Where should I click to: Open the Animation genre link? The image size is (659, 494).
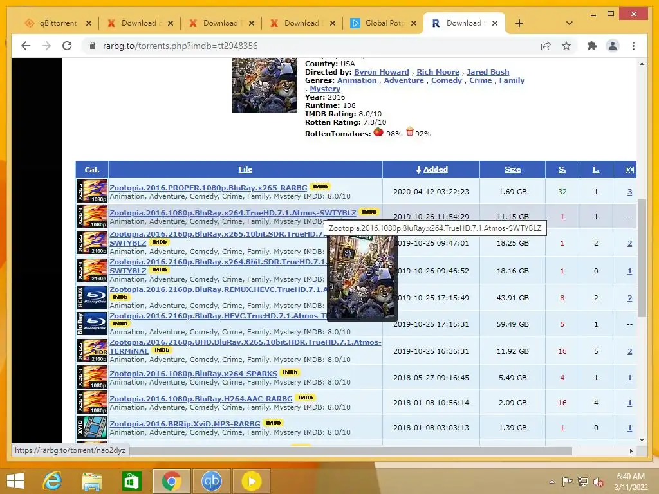(357, 80)
